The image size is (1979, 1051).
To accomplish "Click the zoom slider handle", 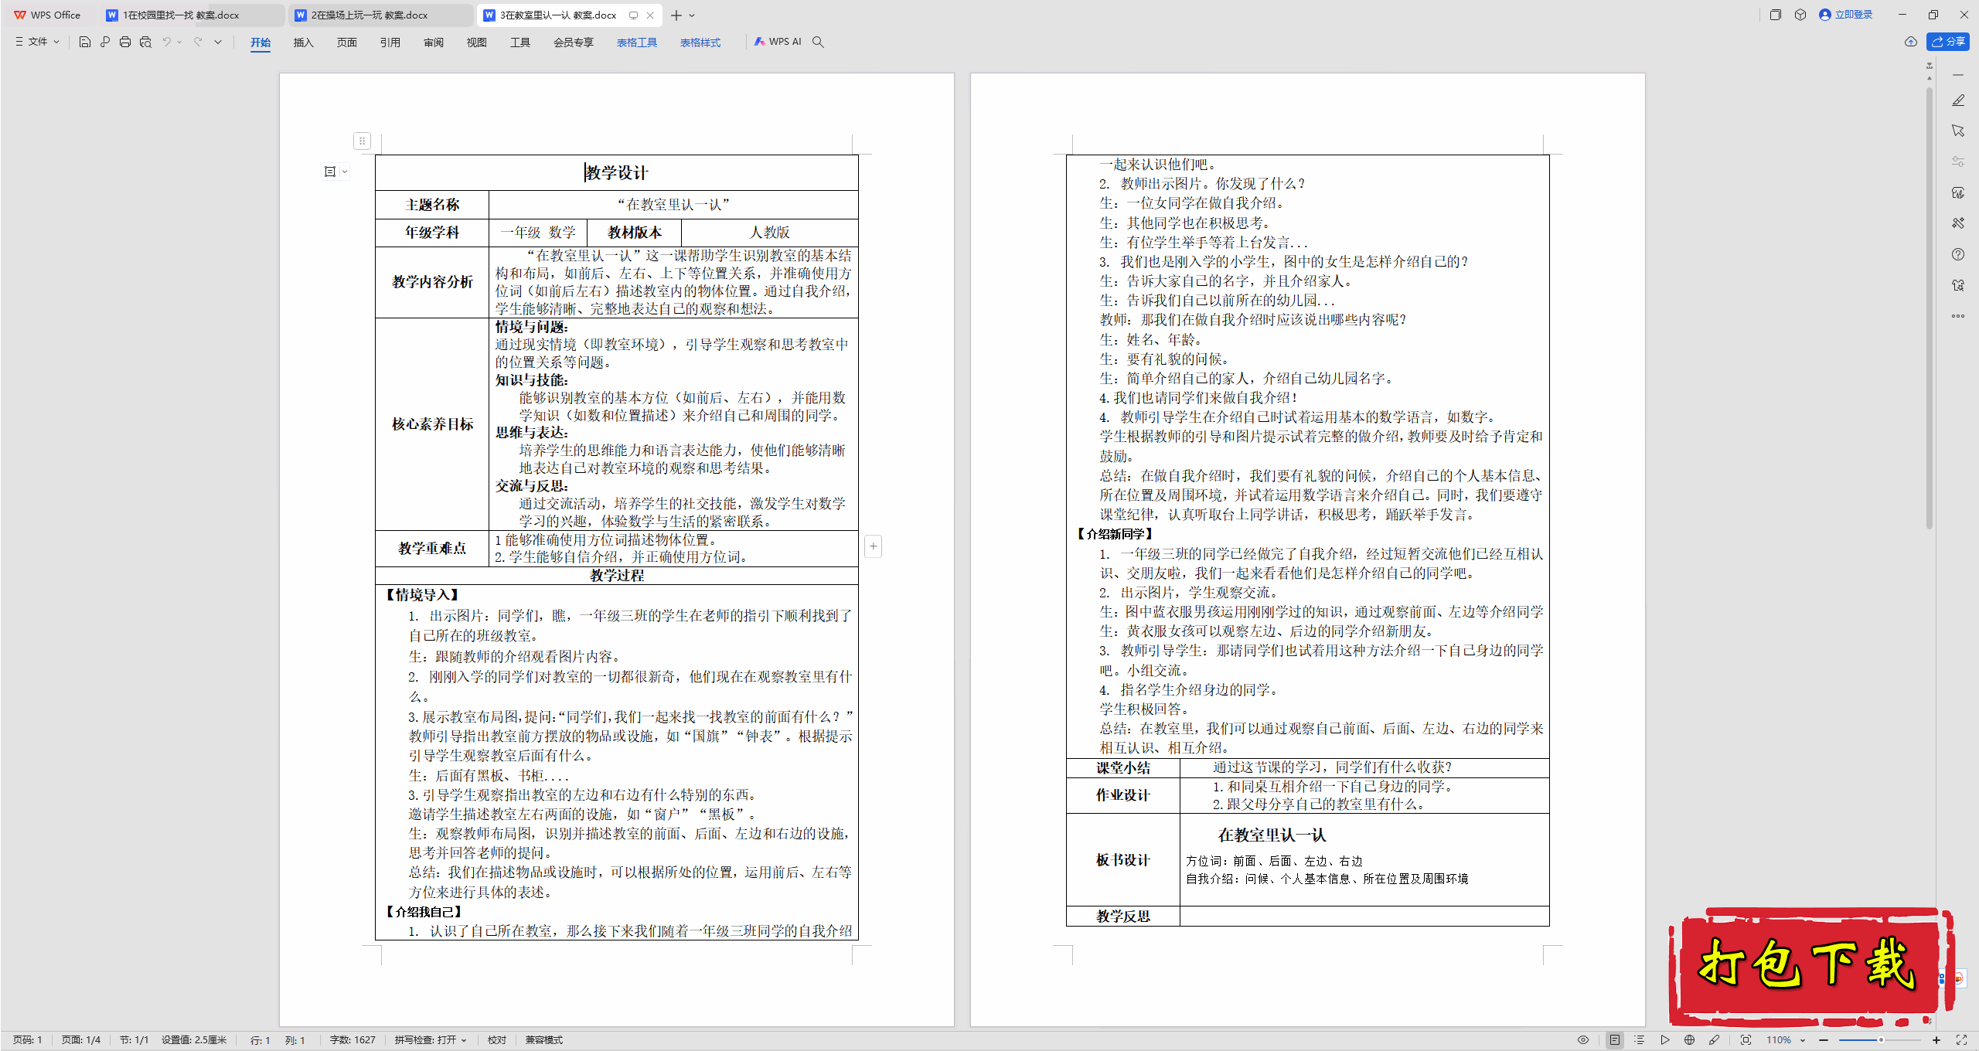I will coord(1881,1040).
